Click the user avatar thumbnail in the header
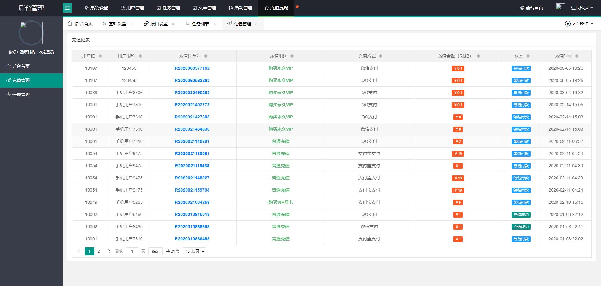The image size is (601, 286). coord(560,8)
